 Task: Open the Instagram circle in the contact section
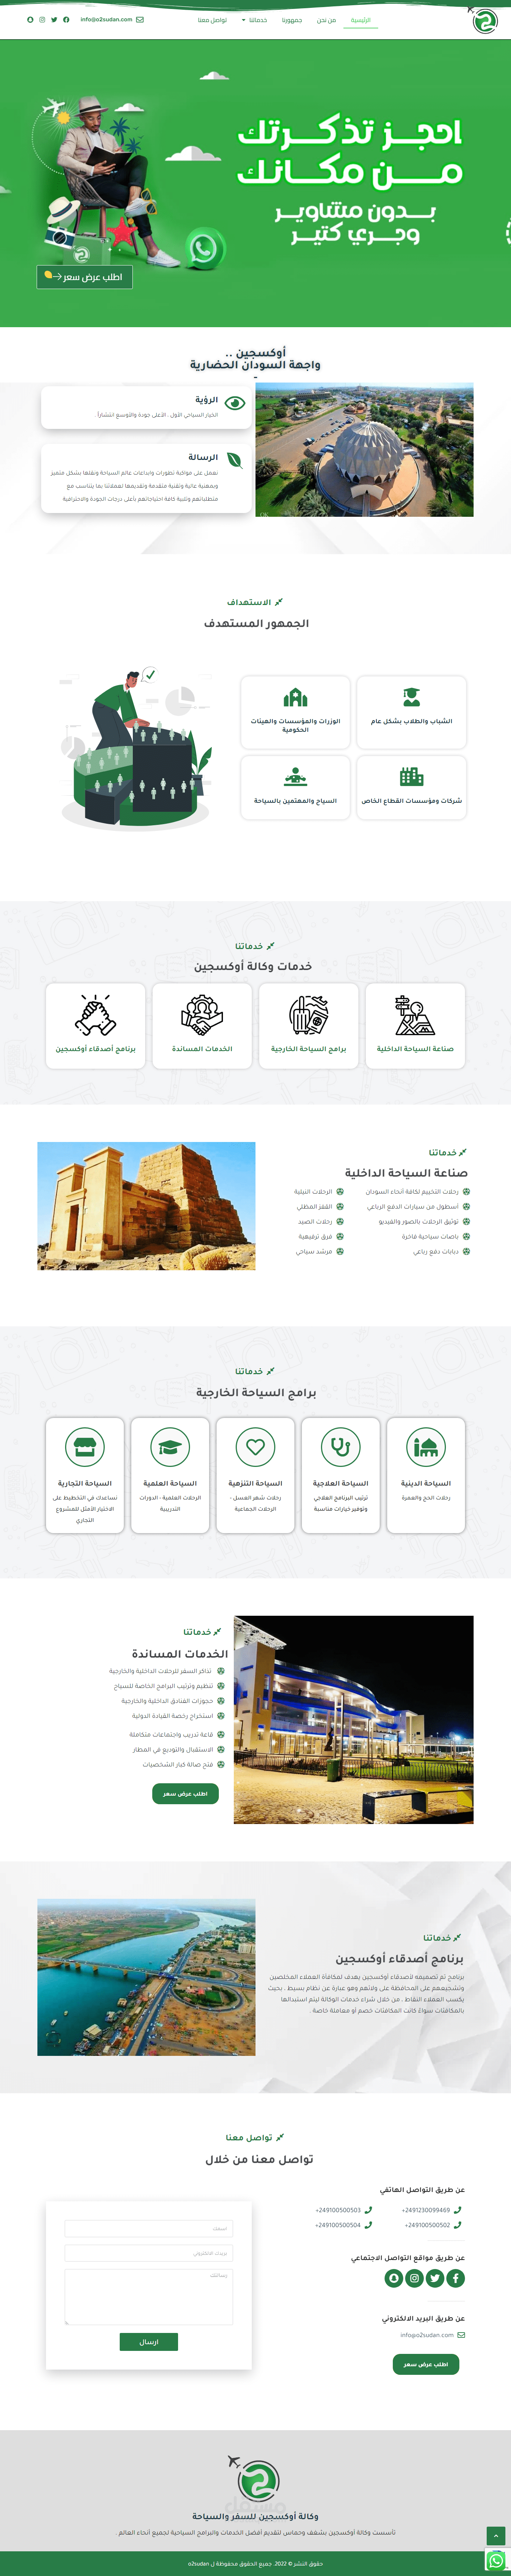point(414,2278)
